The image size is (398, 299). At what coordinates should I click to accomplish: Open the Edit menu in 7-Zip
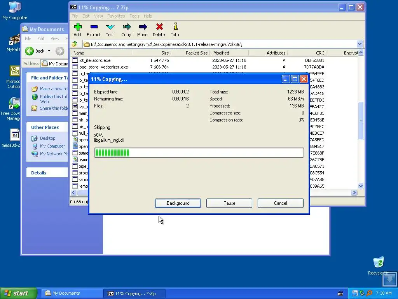click(x=86, y=16)
